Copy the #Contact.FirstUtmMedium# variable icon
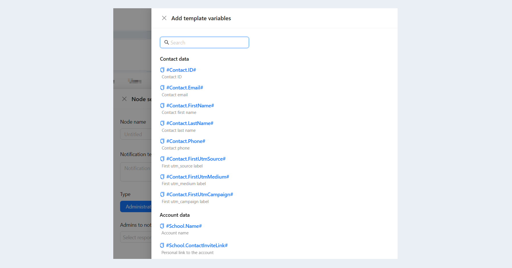Screen dimensions: 512x268 click(x=162, y=177)
